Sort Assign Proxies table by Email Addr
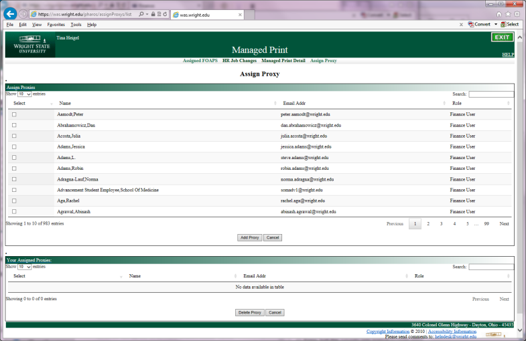 coord(364,103)
